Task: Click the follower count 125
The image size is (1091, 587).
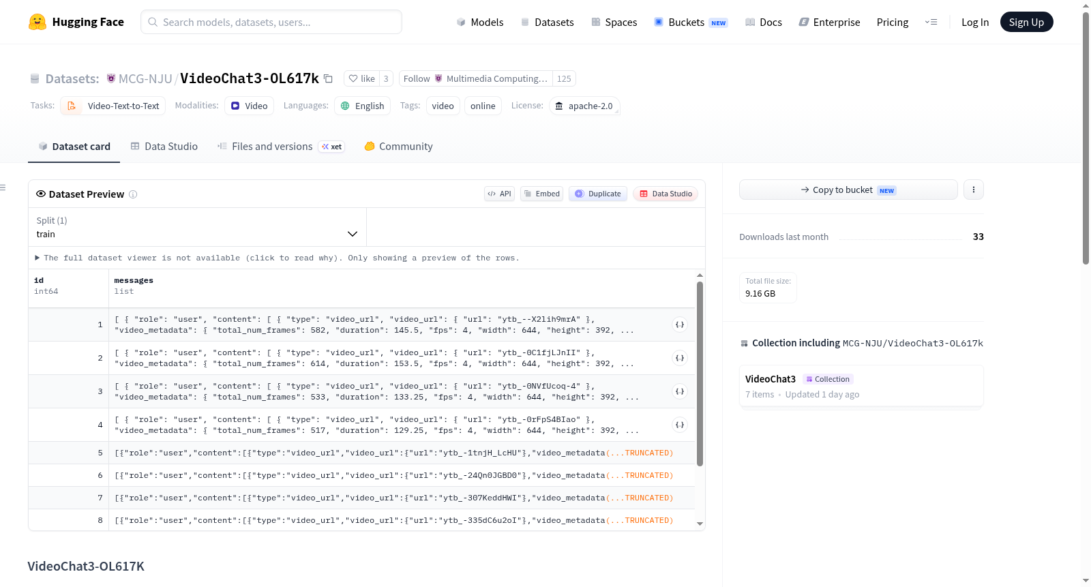Action: point(564,78)
